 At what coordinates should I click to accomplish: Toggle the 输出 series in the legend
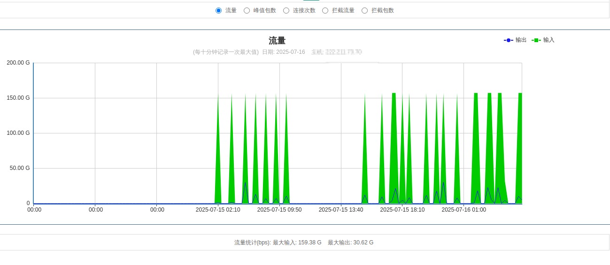point(515,40)
